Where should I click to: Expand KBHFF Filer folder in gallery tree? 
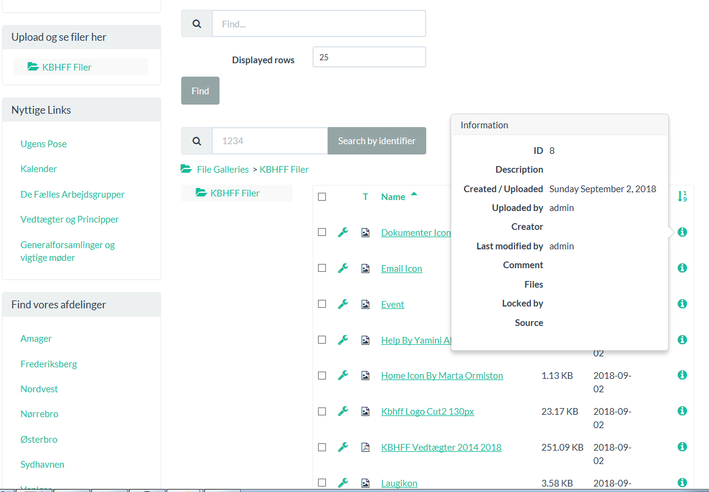point(234,193)
